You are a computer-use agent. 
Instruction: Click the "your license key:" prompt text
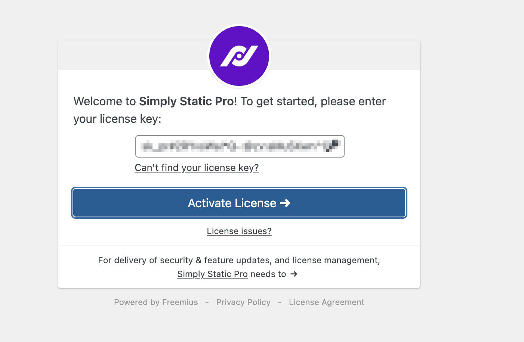click(117, 119)
